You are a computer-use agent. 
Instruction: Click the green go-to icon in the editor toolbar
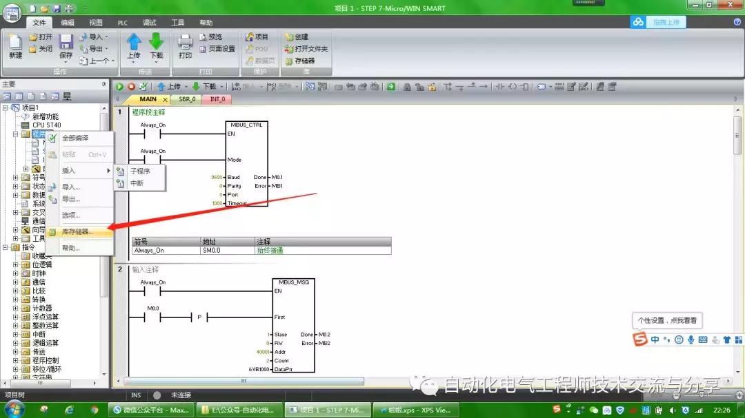pos(390,86)
